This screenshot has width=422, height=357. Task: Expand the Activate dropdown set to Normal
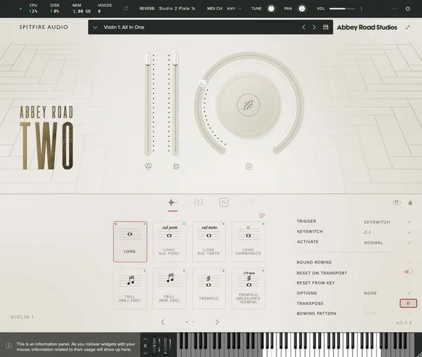(383, 242)
